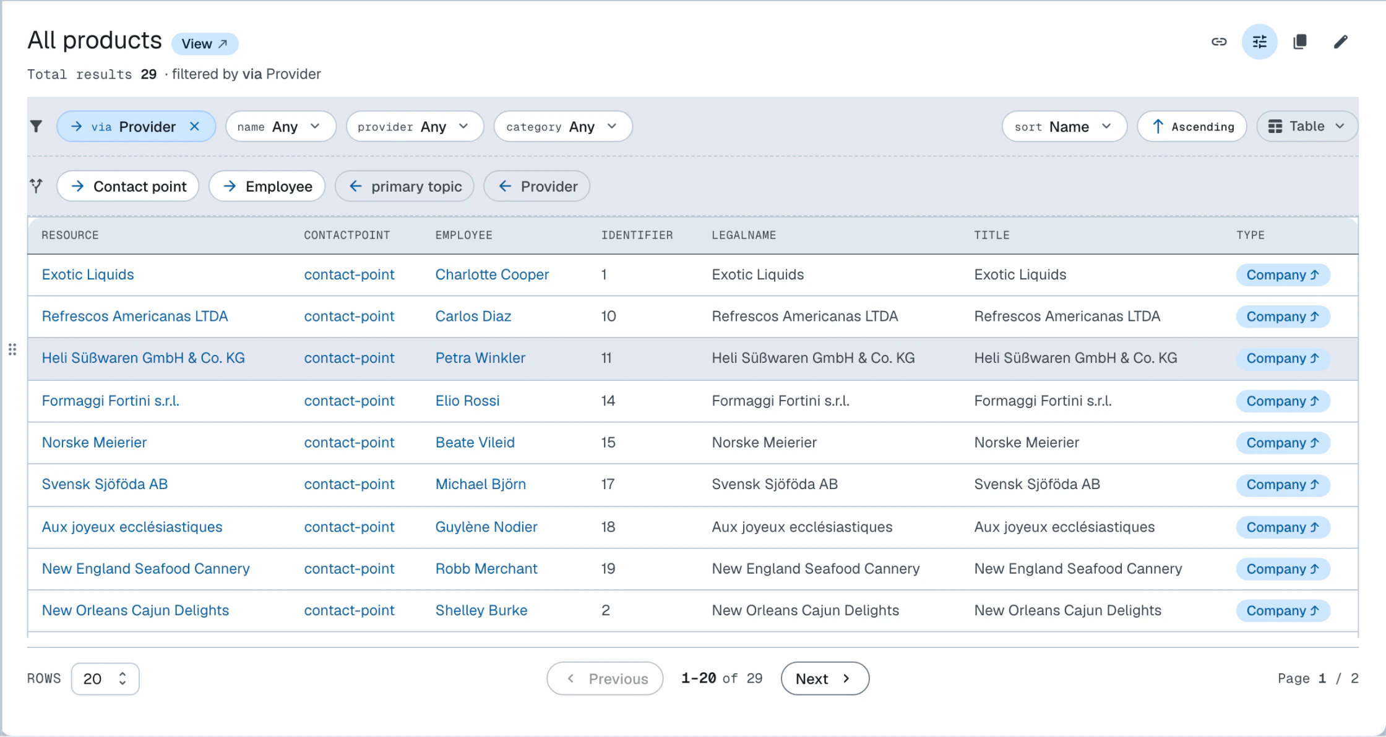1386x737 pixels.
Task: Open Heli Süßwaren GmbH & Co. KG resource link
Action: [x=144, y=358]
